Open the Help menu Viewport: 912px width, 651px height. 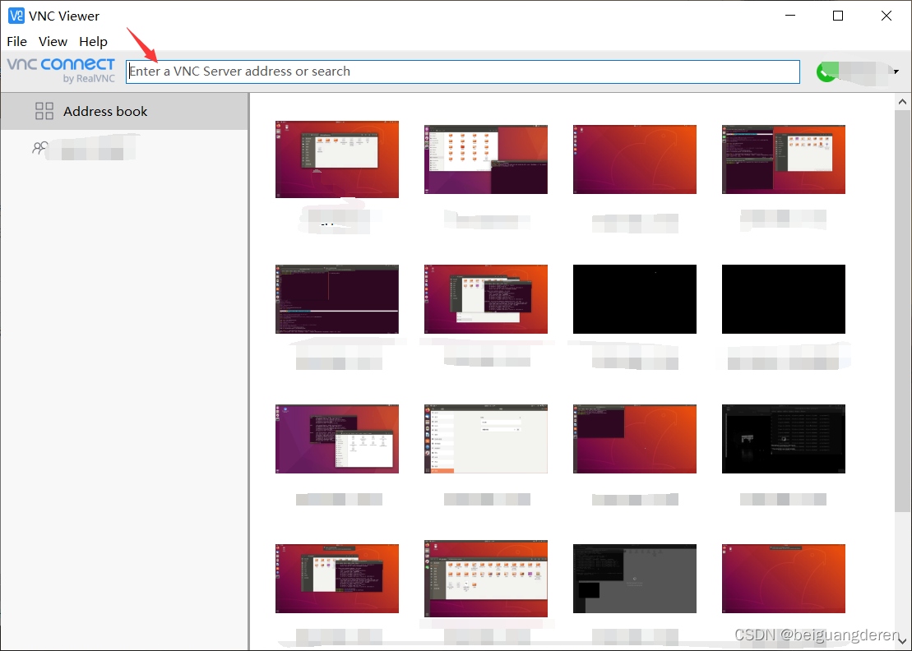(93, 42)
